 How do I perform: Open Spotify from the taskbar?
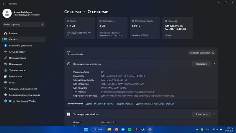click(x=130, y=129)
